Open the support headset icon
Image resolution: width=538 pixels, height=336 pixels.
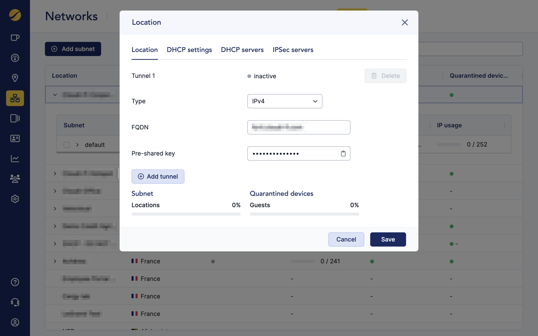[15, 302]
